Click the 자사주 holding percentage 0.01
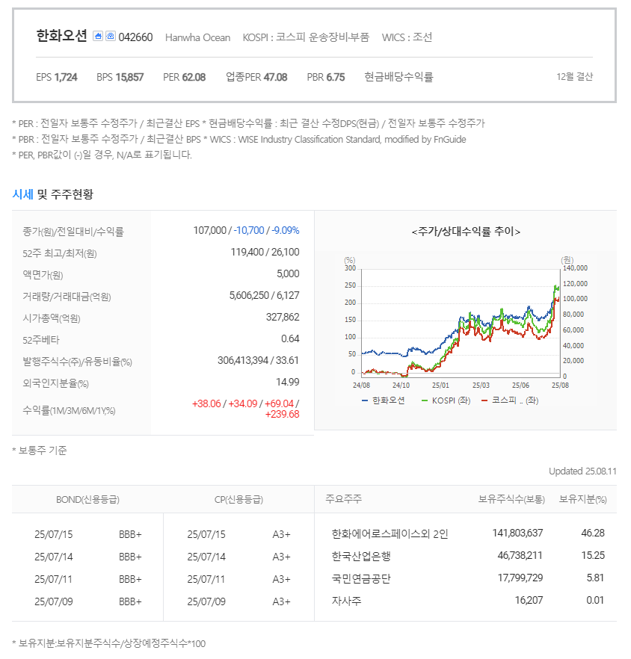Viewport: 631px width, 659px height. coord(595,600)
